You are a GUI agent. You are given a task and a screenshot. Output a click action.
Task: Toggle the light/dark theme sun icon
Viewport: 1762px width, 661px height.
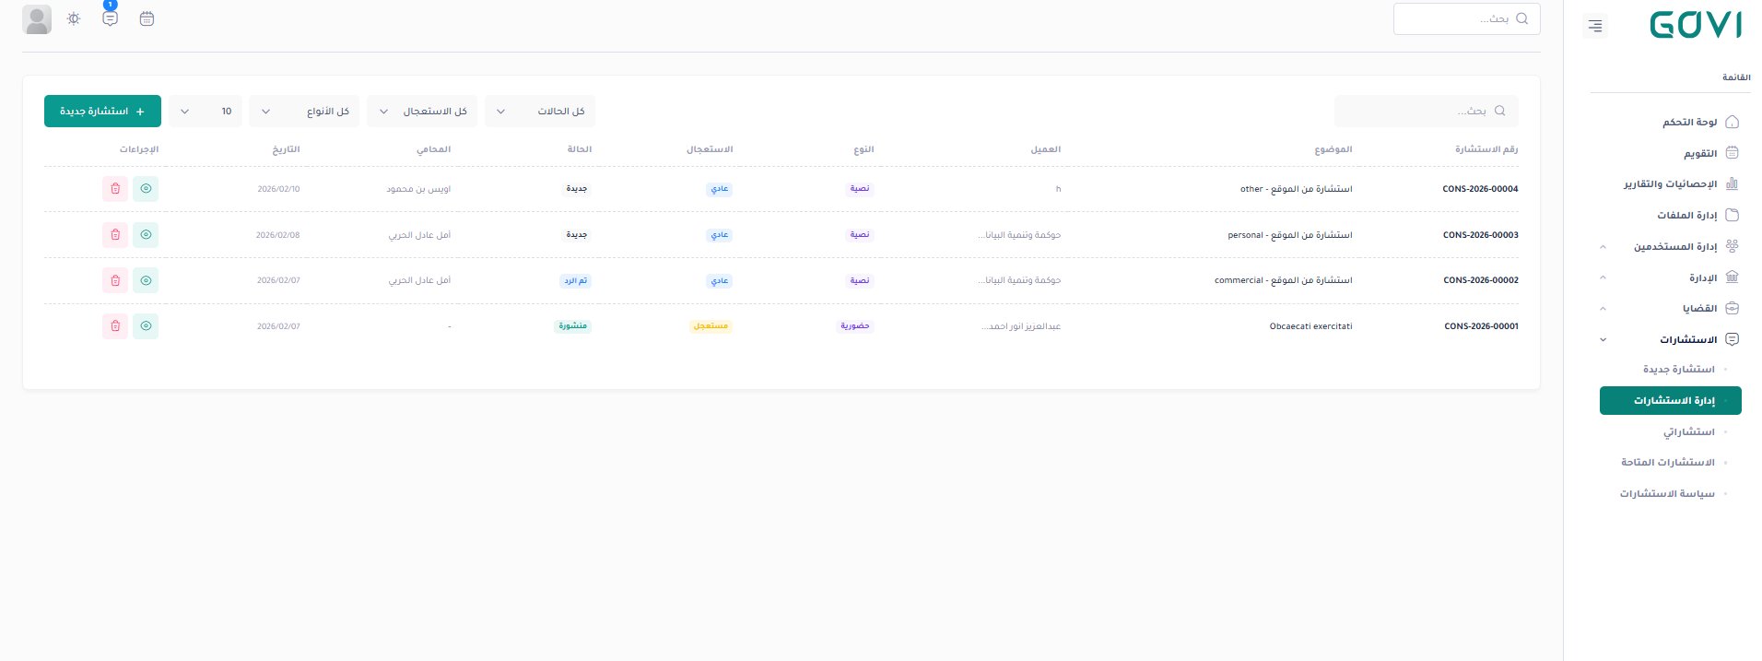pos(74,18)
